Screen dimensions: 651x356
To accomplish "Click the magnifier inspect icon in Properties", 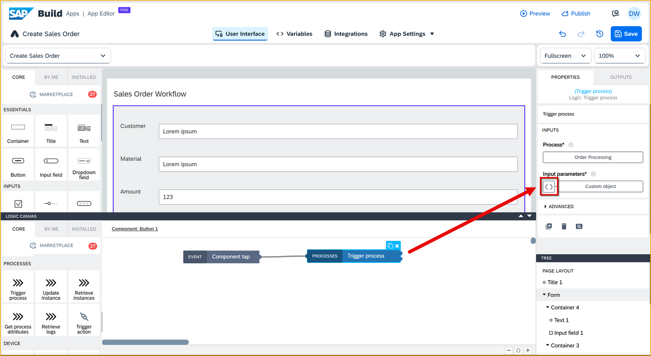I will [579, 226].
